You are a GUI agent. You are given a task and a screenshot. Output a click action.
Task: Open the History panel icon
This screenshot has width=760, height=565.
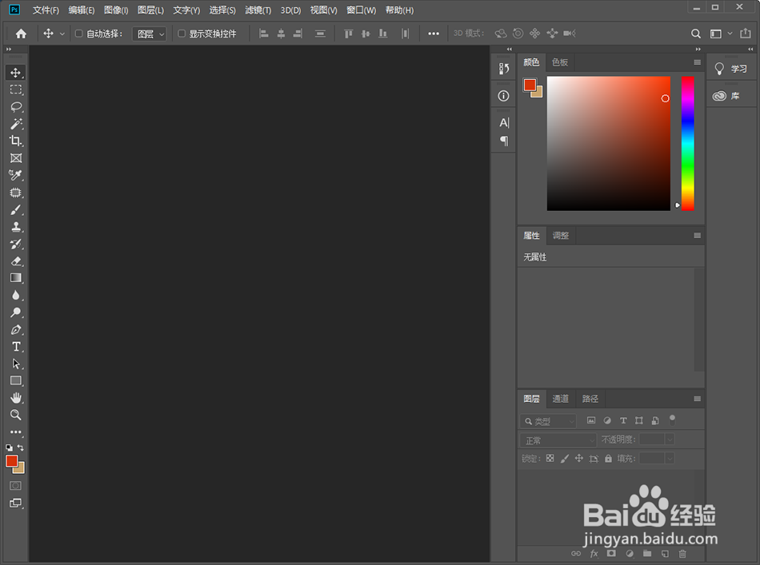pyautogui.click(x=503, y=69)
